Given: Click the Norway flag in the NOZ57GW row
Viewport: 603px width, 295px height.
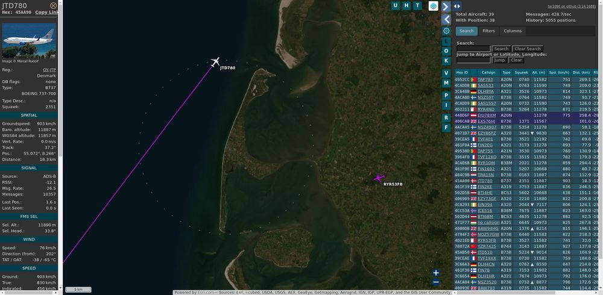Looking at the screenshot, I should pyautogui.click(x=473, y=234).
